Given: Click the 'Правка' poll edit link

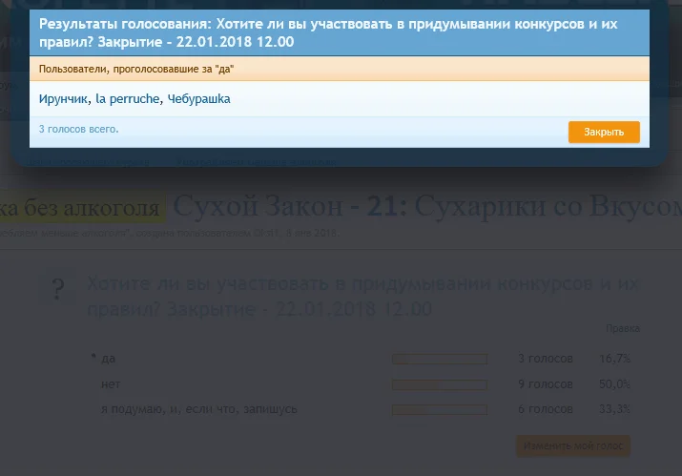Looking at the screenshot, I should coord(623,328).
